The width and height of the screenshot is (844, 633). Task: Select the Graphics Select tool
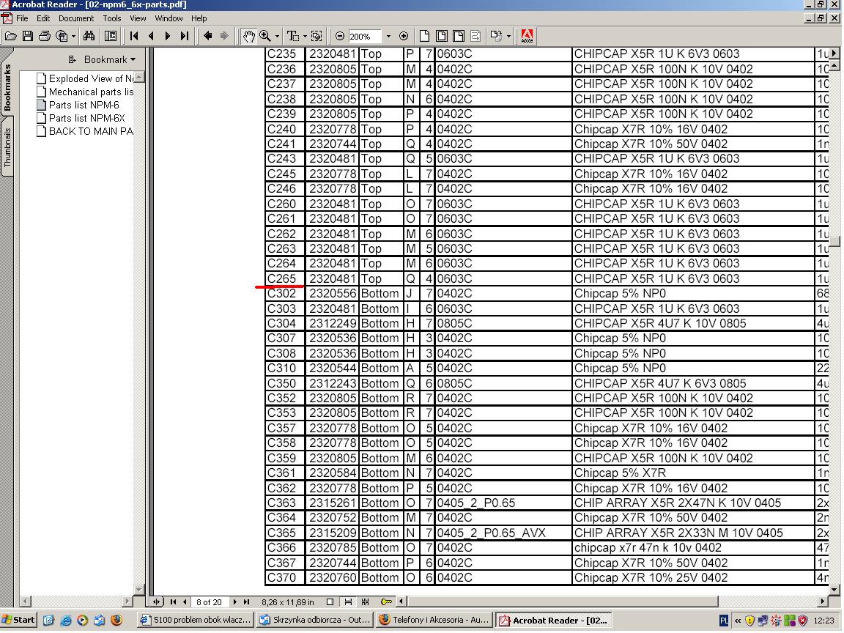coord(317,36)
